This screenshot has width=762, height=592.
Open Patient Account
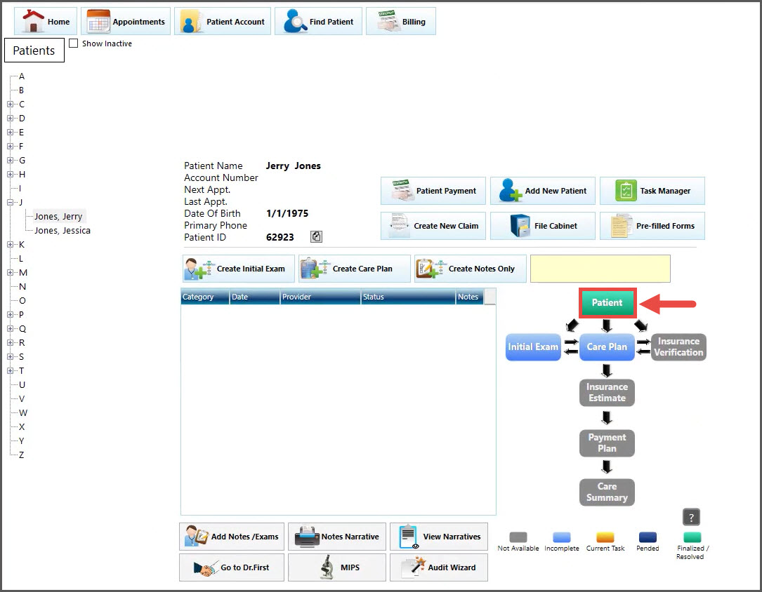223,21
